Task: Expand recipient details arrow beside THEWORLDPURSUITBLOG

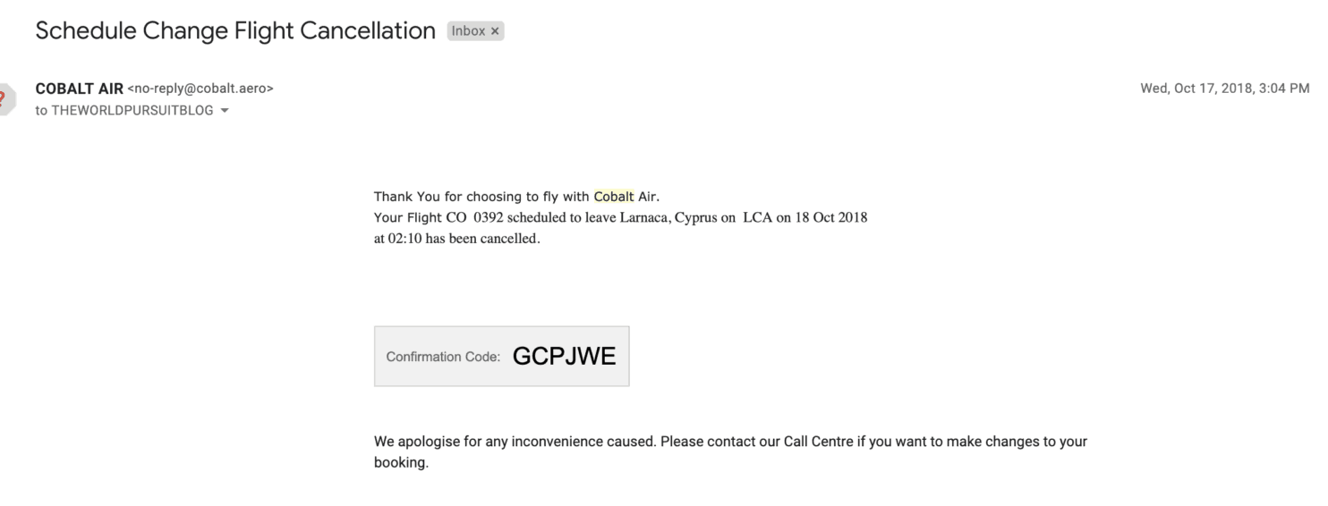Action: pyautogui.click(x=224, y=111)
